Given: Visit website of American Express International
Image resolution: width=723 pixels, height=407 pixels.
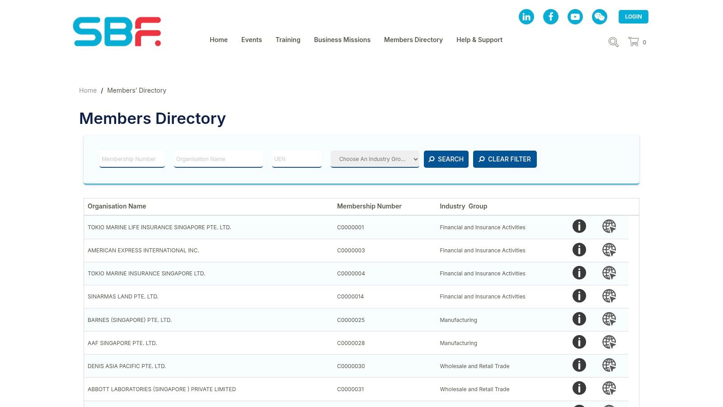Looking at the screenshot, I should pyautogui.click(x=609, y=250).
